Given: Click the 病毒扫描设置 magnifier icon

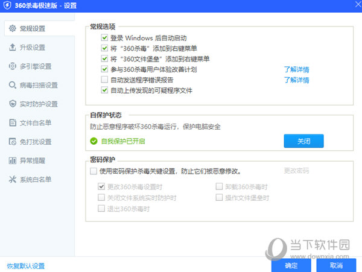Looking at the screenshot, I should click(12, 85).
